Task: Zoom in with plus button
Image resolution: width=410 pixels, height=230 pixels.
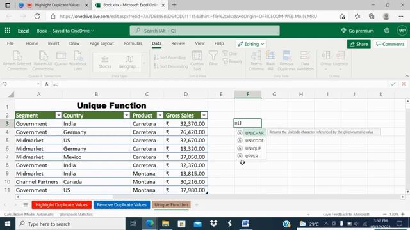Action: coord(403,215)
